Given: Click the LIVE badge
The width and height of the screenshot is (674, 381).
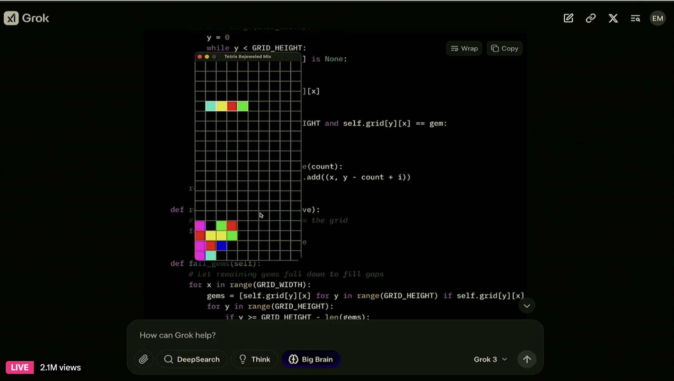Looking at the screenshot, I should (x=20, y=367).
